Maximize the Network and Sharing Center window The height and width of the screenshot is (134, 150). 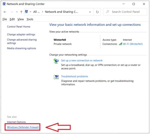click(134, 4)
